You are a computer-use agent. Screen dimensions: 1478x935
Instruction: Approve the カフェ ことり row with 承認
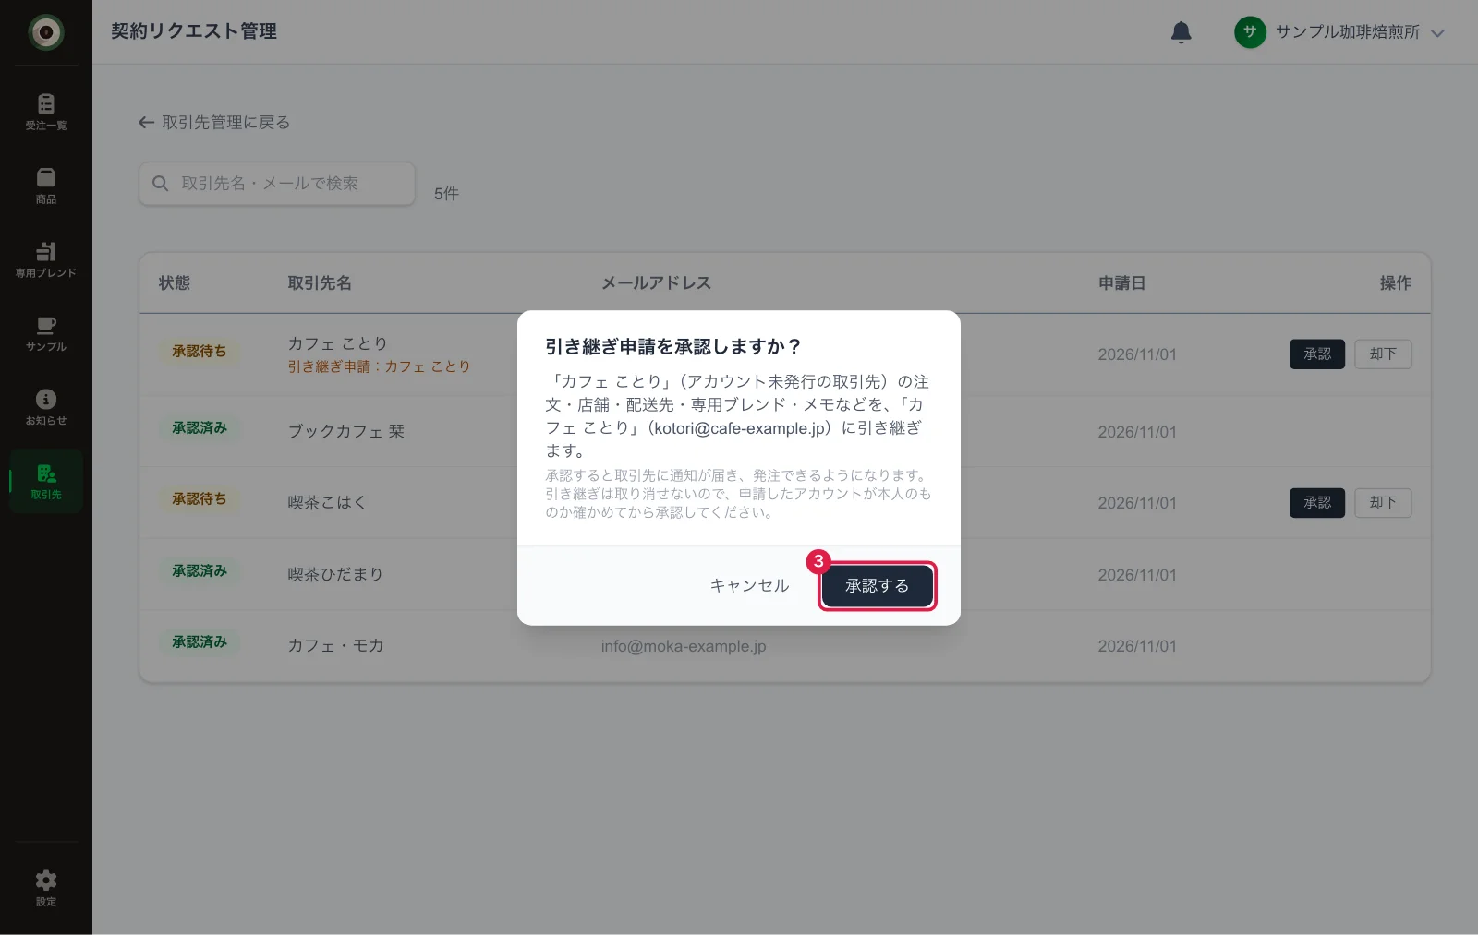[1317, 354]
